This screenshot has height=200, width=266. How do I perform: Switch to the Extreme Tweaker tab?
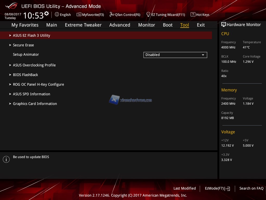pos(83,25)
